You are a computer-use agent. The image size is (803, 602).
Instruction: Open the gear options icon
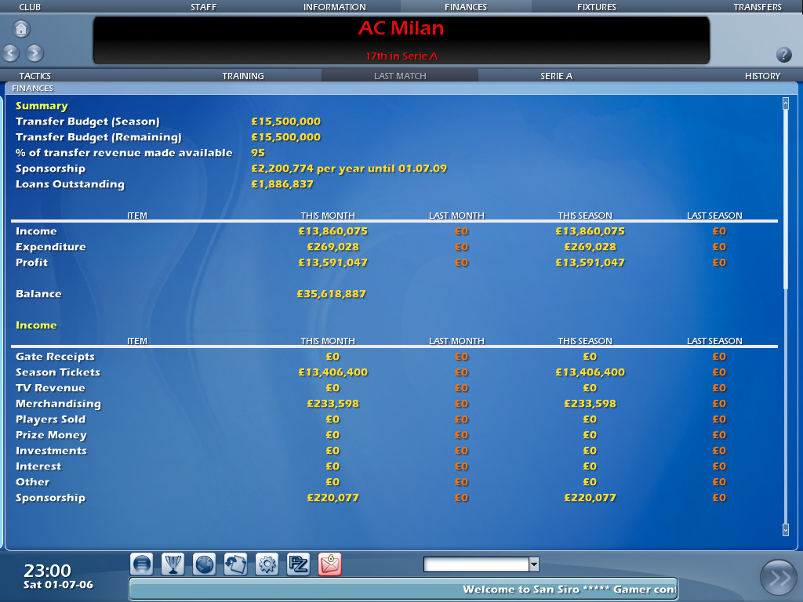267,564
